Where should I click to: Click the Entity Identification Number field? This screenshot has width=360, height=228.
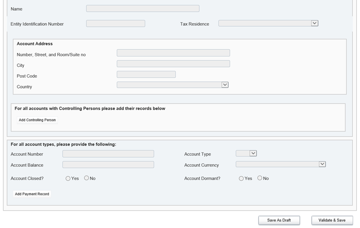click(x=116, y=24)
